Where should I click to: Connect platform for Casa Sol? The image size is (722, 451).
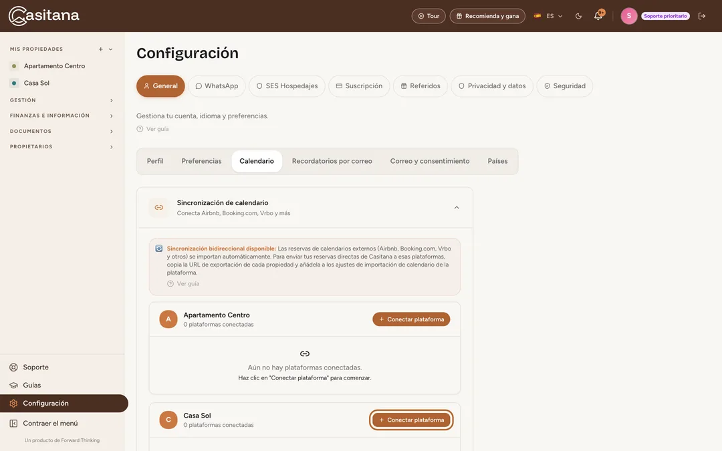tap(411, 420)
